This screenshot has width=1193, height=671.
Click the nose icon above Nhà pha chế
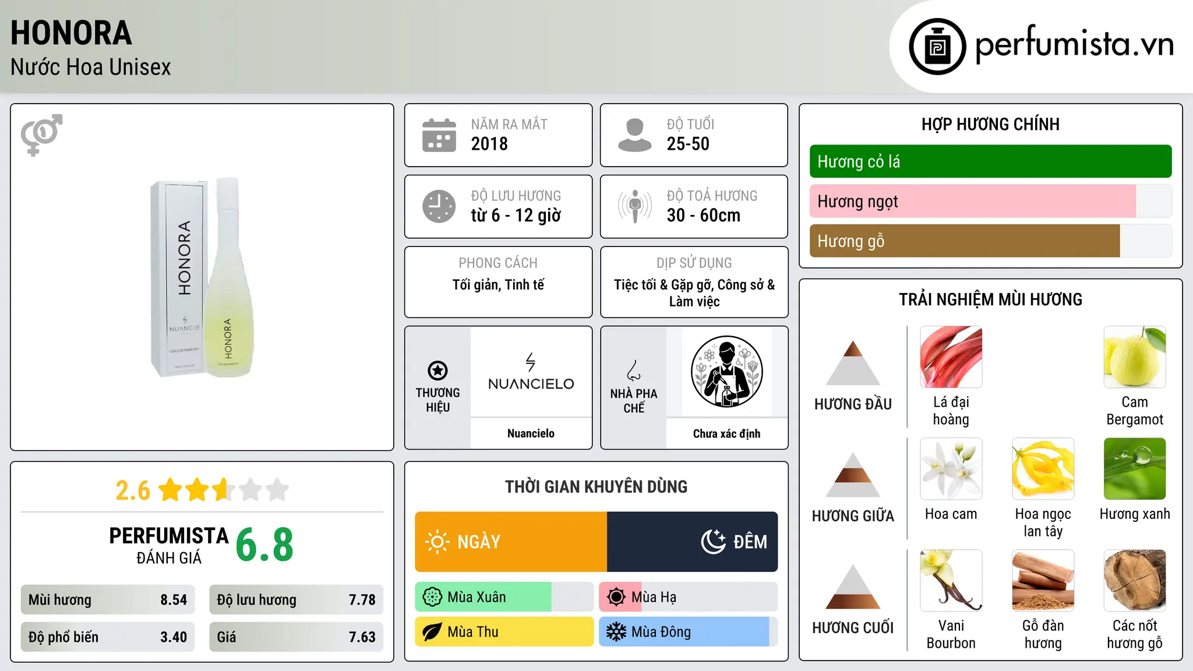click(x=634, y=370)
